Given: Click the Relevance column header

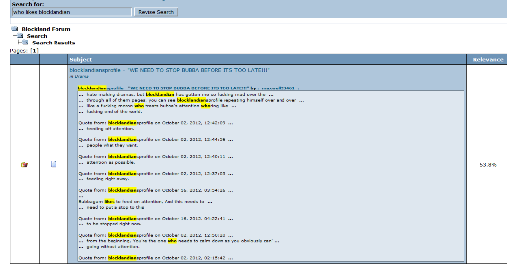Looking at the screenshot, I should 488,59.
